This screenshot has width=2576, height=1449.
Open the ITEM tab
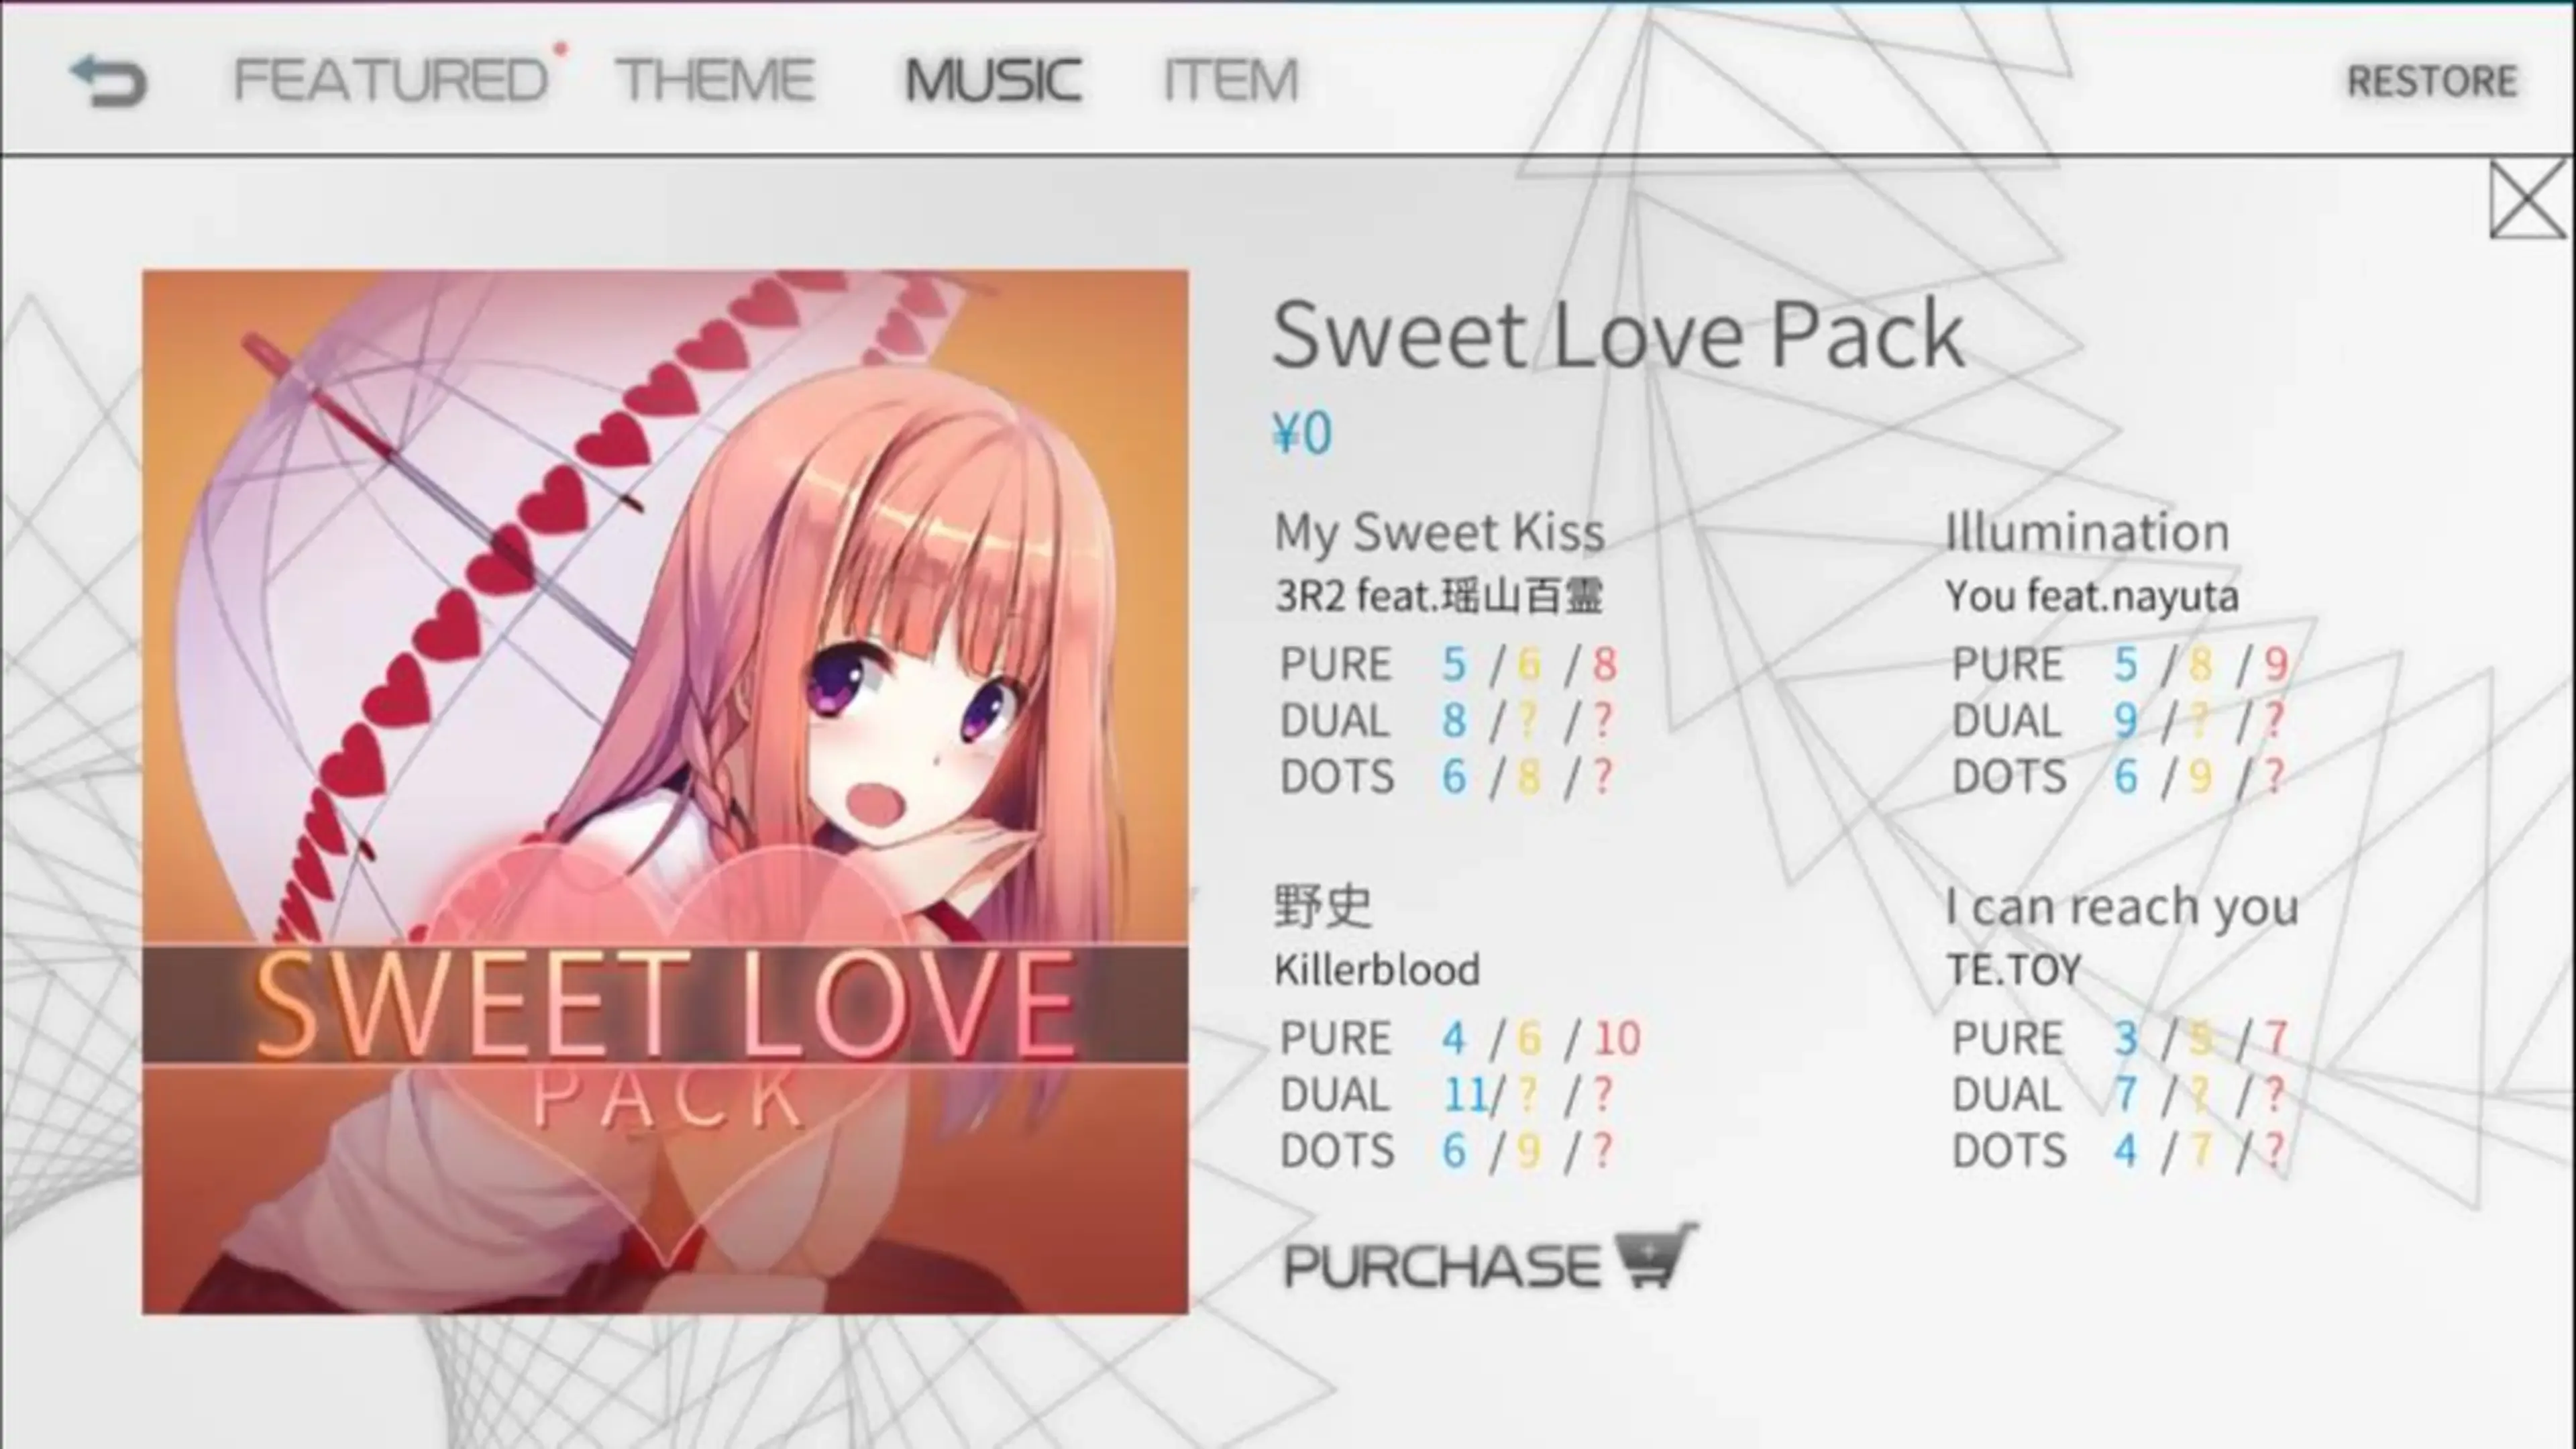[x=1231, y=80]
